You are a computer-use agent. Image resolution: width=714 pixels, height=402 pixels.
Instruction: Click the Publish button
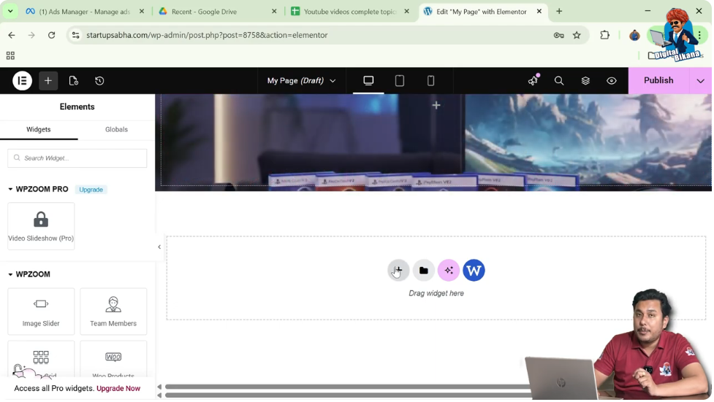tap(658, 80)
